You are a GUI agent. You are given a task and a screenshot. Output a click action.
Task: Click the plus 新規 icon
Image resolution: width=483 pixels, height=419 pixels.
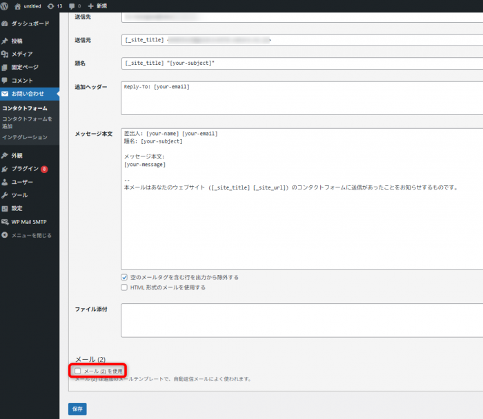(x=90, y=6)
